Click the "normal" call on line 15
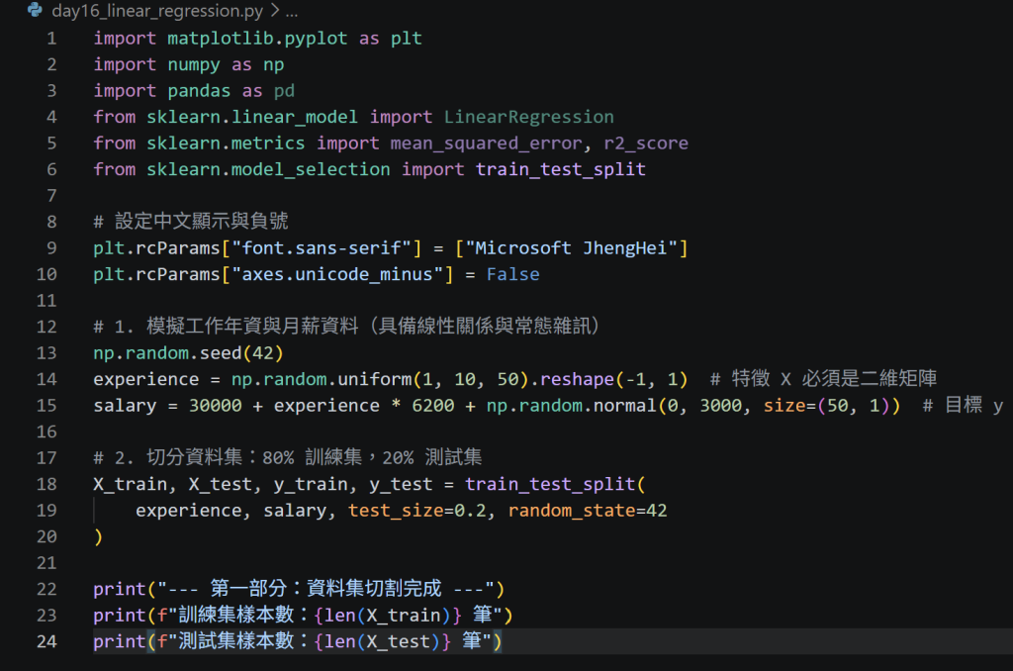Image resolution: width=1013 pixels, height=671 pixels. [x=624, y=406]
